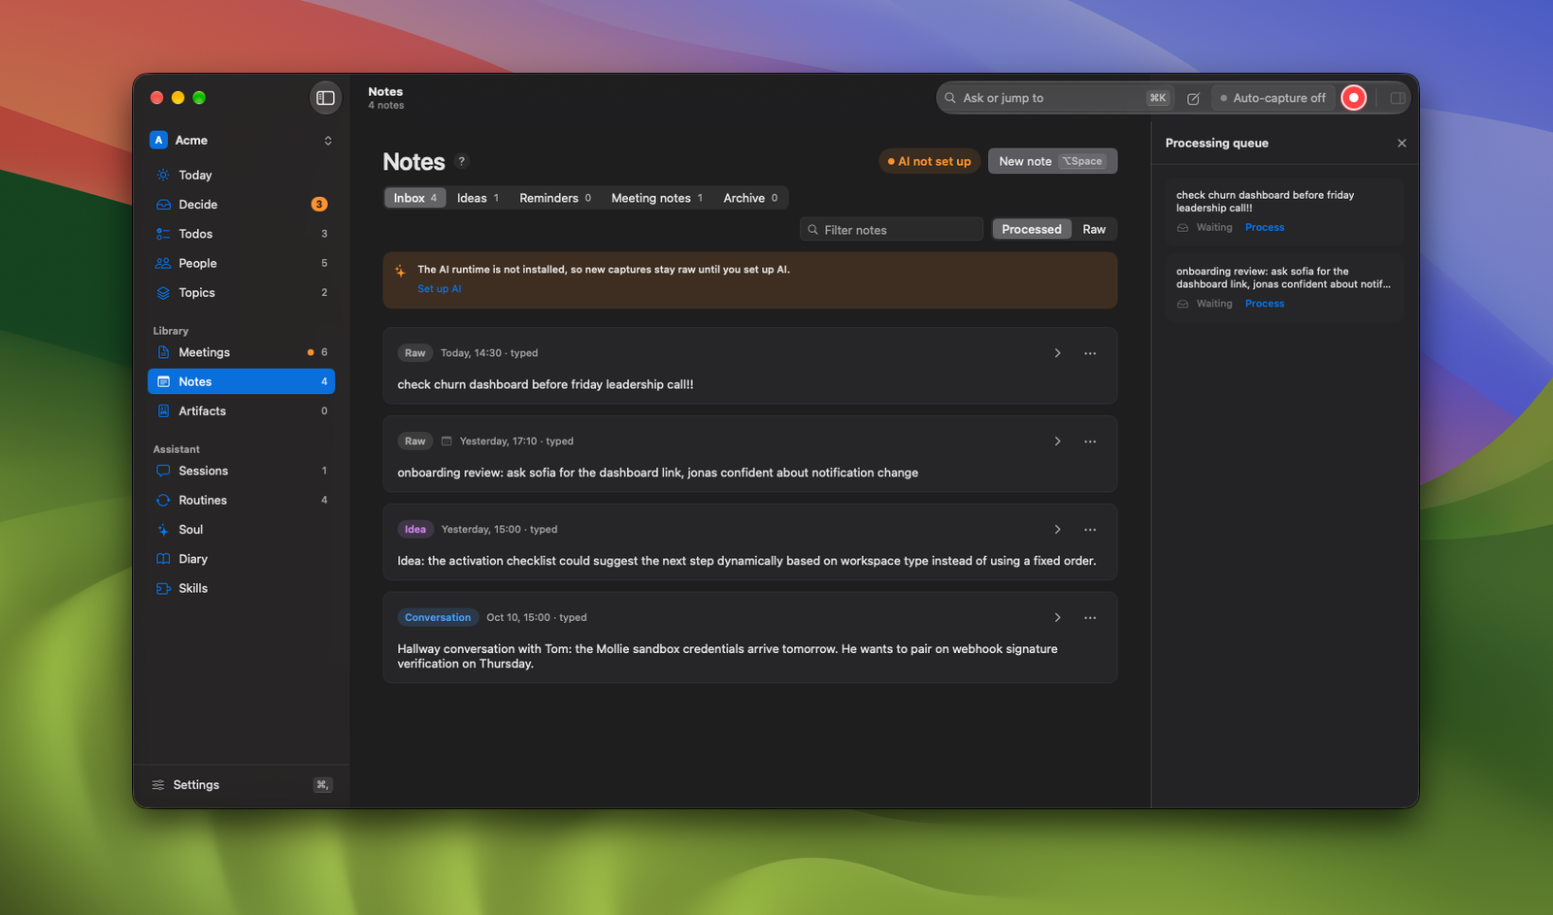Open Decide in the sidebar
Screen dimensions: 1553x915
tap(241, 205)
